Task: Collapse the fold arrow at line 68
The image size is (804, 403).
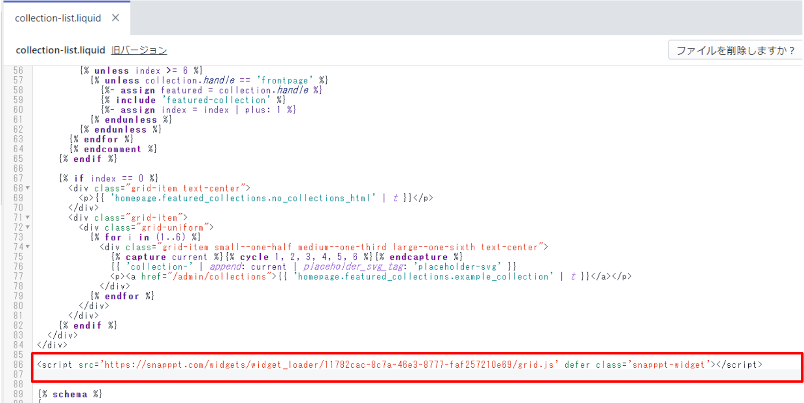Action: tap(28, 188)
